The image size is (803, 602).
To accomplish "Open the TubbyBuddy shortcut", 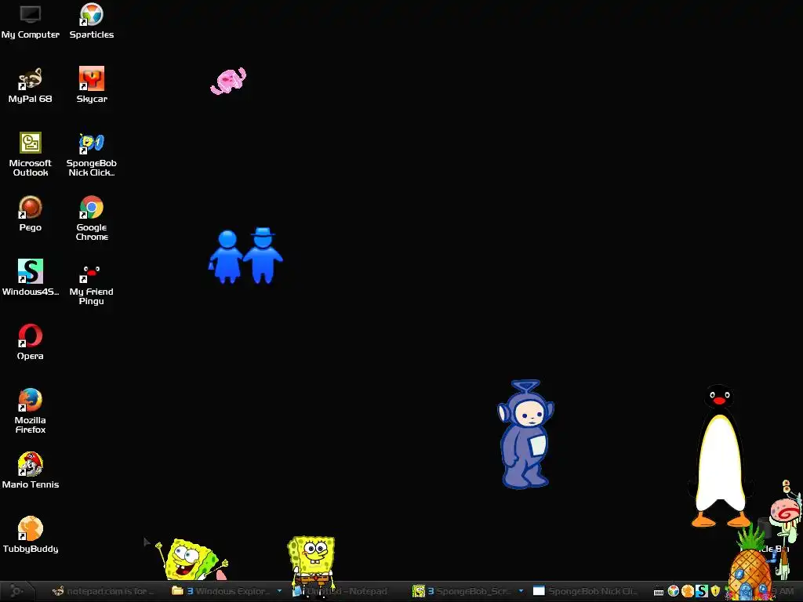I will coord(31,535).
